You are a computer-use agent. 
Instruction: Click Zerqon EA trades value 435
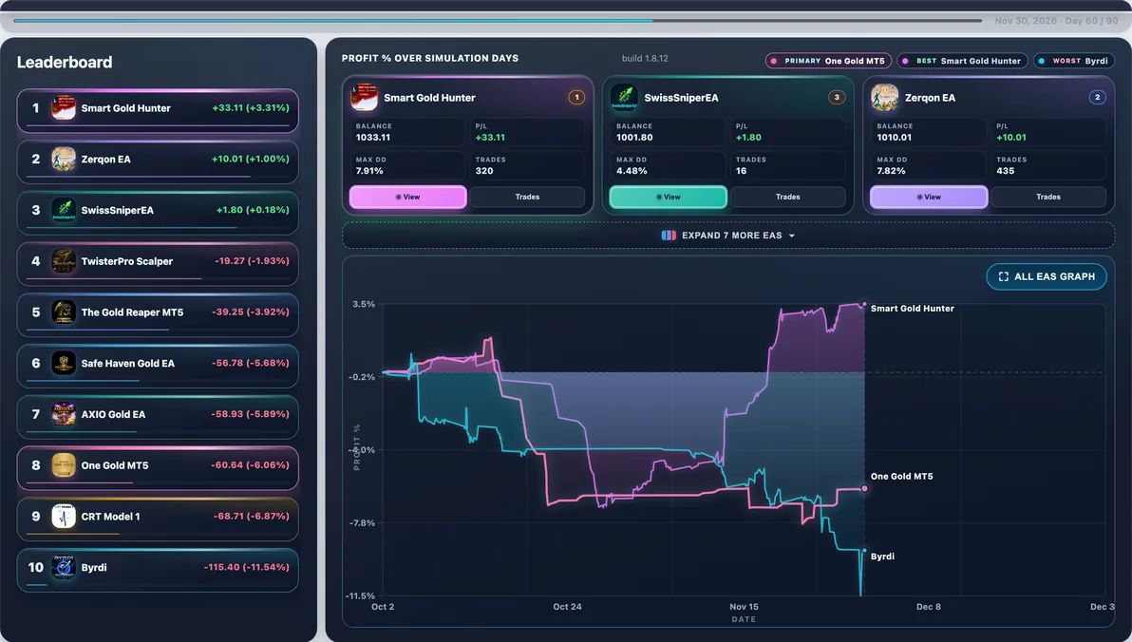pyautogui.click(x=1005, y=171)
